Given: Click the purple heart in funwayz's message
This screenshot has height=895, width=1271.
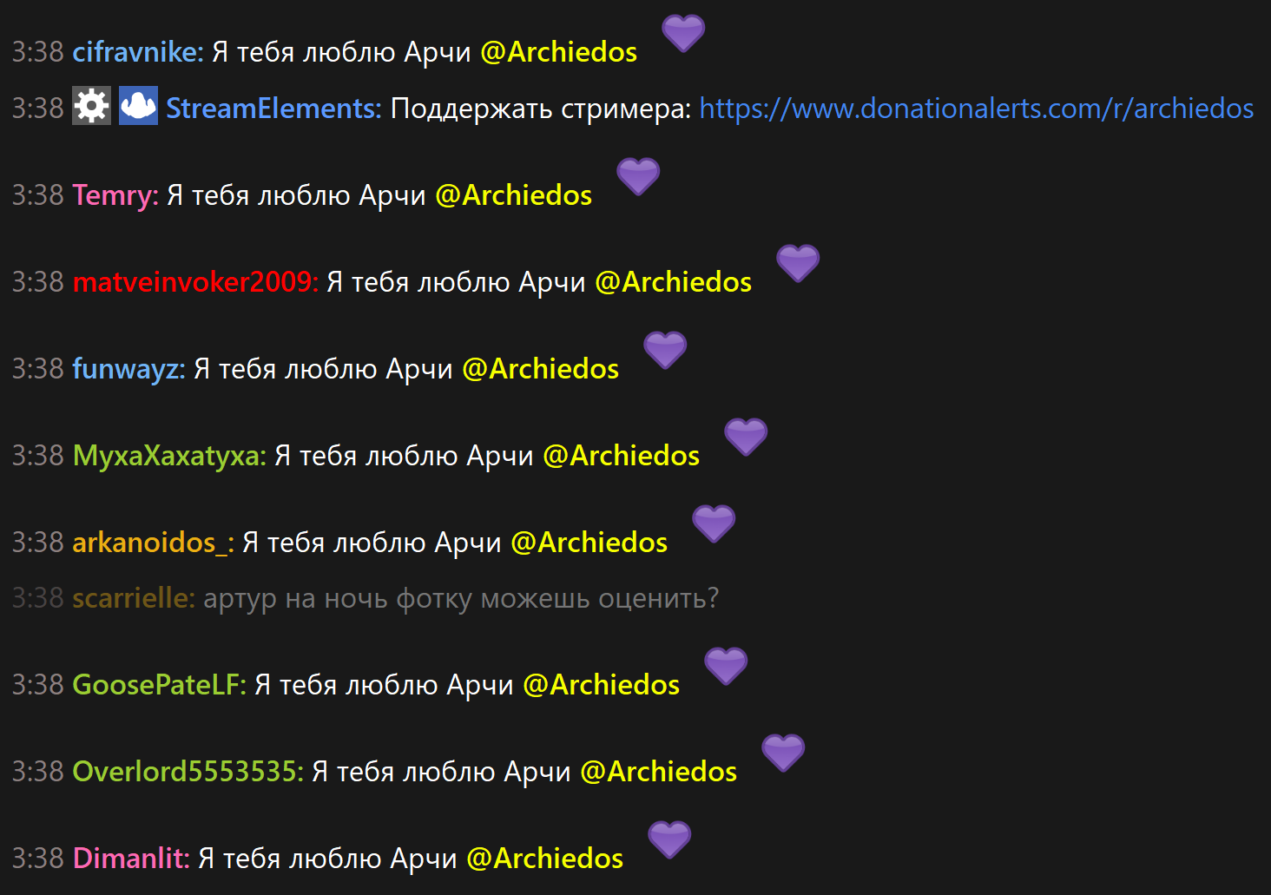Looking at the screenshot, I should click(665, 351).
